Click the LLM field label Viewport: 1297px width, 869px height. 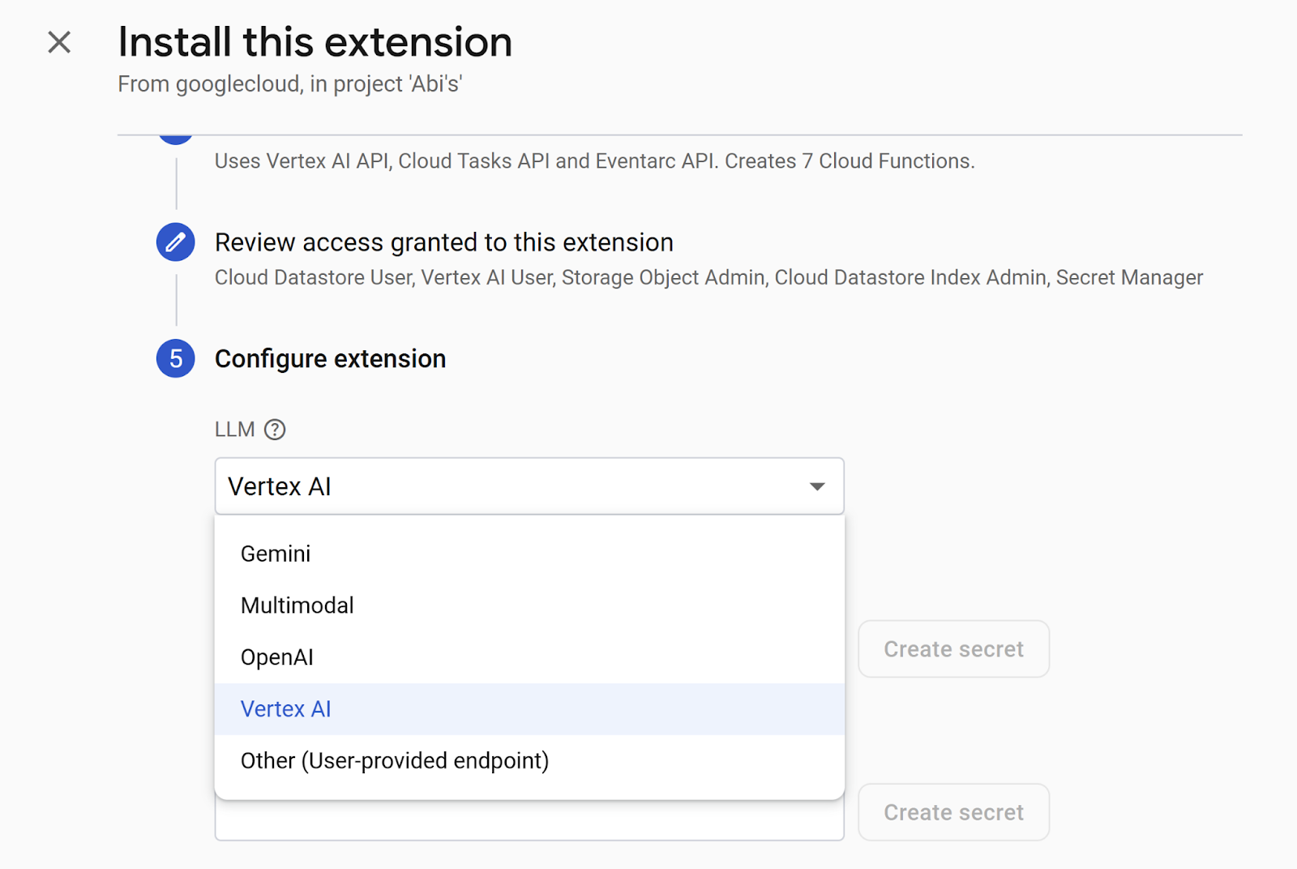click(x=234, y=430)
